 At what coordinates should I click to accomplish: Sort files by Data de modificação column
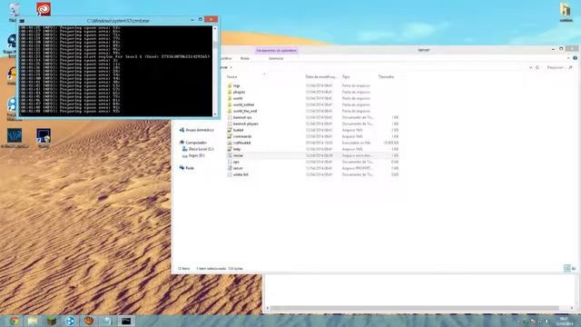(x=321, y=76)
